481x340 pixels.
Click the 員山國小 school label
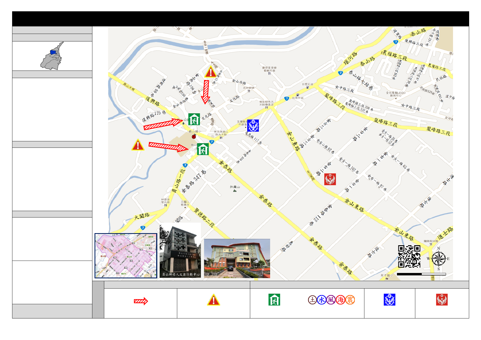195,131
